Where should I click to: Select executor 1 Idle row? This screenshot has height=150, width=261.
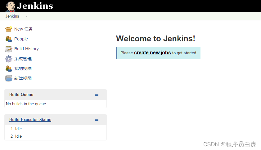click(56, 129)
